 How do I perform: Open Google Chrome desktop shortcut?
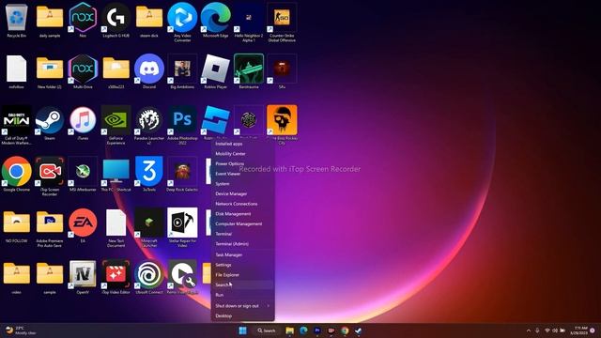[17, 175]
